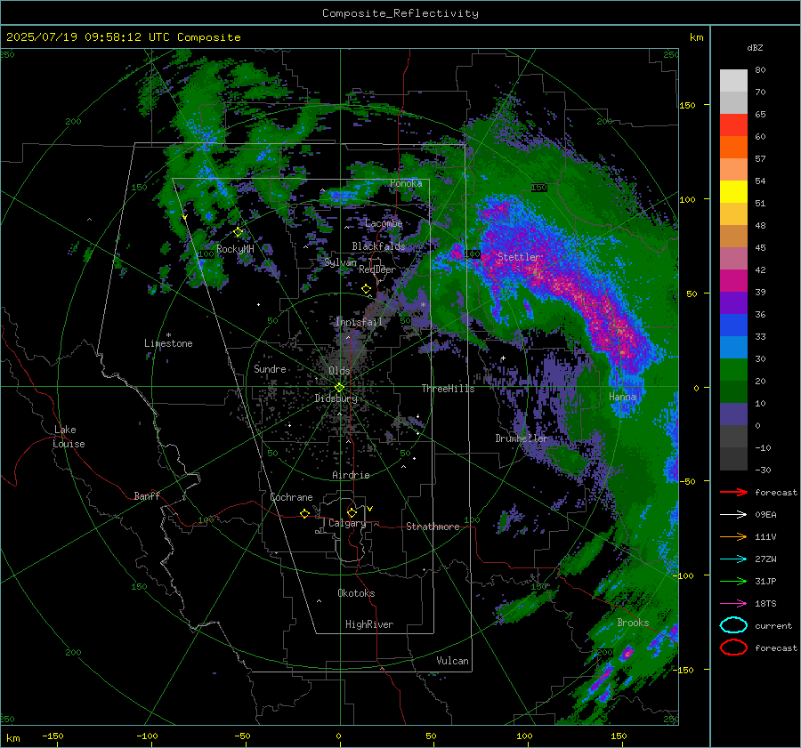Screen dimensions: 801x748
Task: Click the Sylvan label
Action: pos(340,262)
